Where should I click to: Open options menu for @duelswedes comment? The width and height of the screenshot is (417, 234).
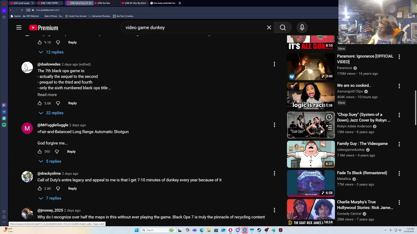[274, 64]
